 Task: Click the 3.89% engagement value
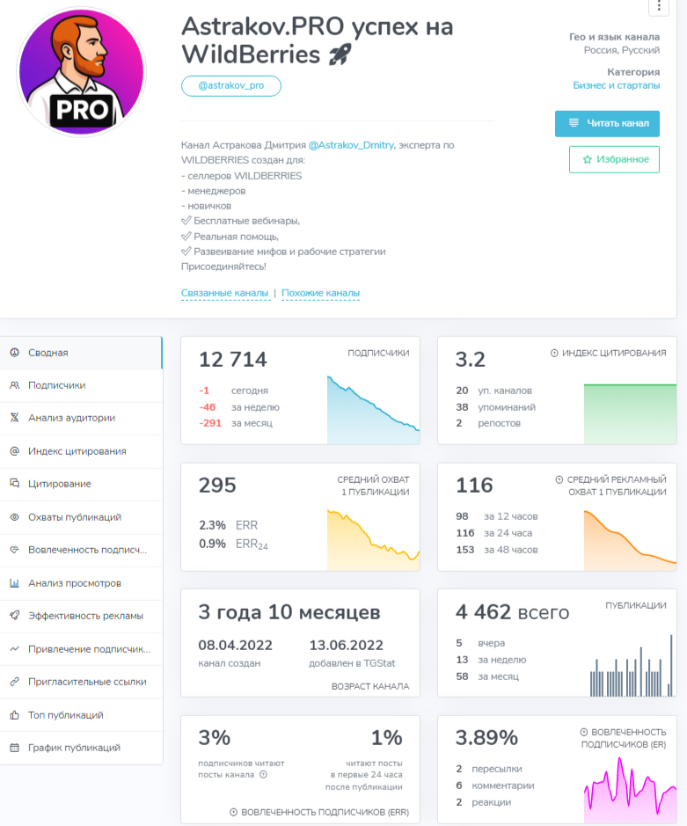click(x=486, y=737)
